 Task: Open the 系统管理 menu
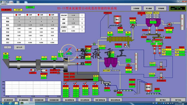(x=4, y=4)
